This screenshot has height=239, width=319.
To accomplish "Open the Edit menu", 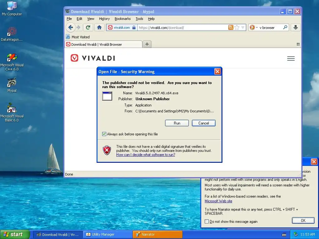I will click(x=79, y=19).
